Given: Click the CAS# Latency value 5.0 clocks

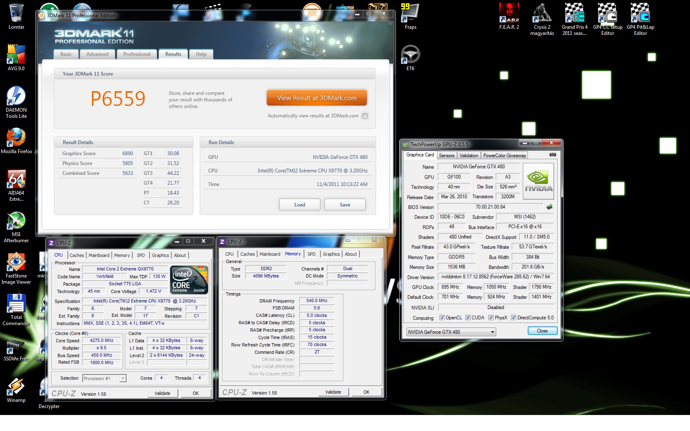Looking at the screenshot, I should click(317, 316).
